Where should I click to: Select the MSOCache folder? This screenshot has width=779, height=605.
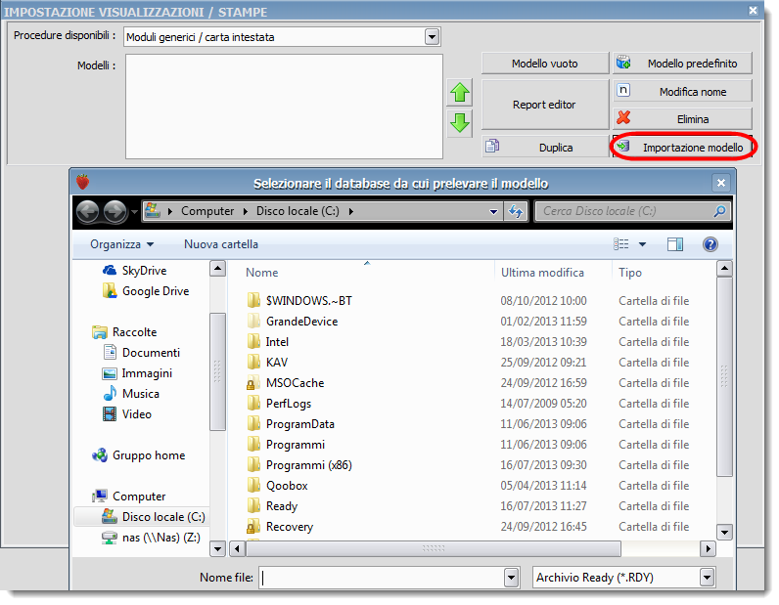(x=295, y=383)
